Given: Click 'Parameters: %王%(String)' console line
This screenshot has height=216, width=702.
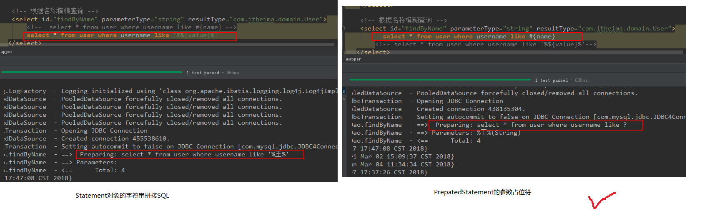Looking at the screenshot, I should [476, 133].
